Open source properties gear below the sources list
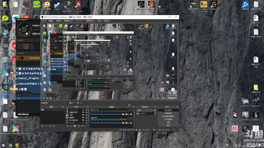Image resolution: width=264 pixels, height=148 pixels. [x=75, y=126]
